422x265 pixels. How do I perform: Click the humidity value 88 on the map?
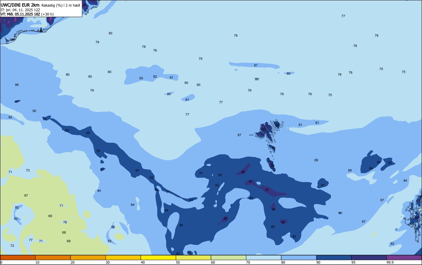click(350, 170)
